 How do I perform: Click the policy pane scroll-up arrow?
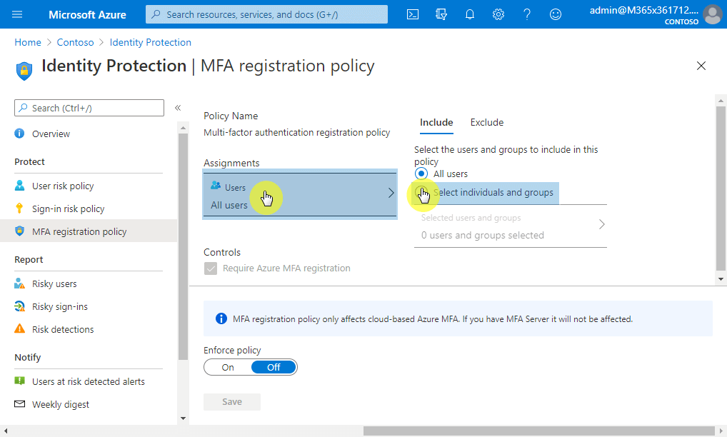click(x=721, y=100)
